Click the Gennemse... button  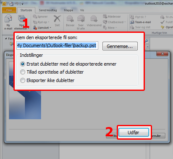pos(120,46)
